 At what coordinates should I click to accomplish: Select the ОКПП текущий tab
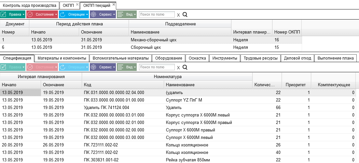(97, 5)
